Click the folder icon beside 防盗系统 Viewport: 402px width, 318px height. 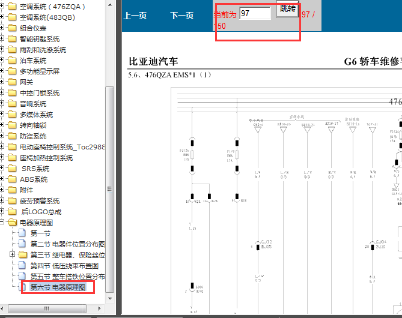click(x=12, y=136)
